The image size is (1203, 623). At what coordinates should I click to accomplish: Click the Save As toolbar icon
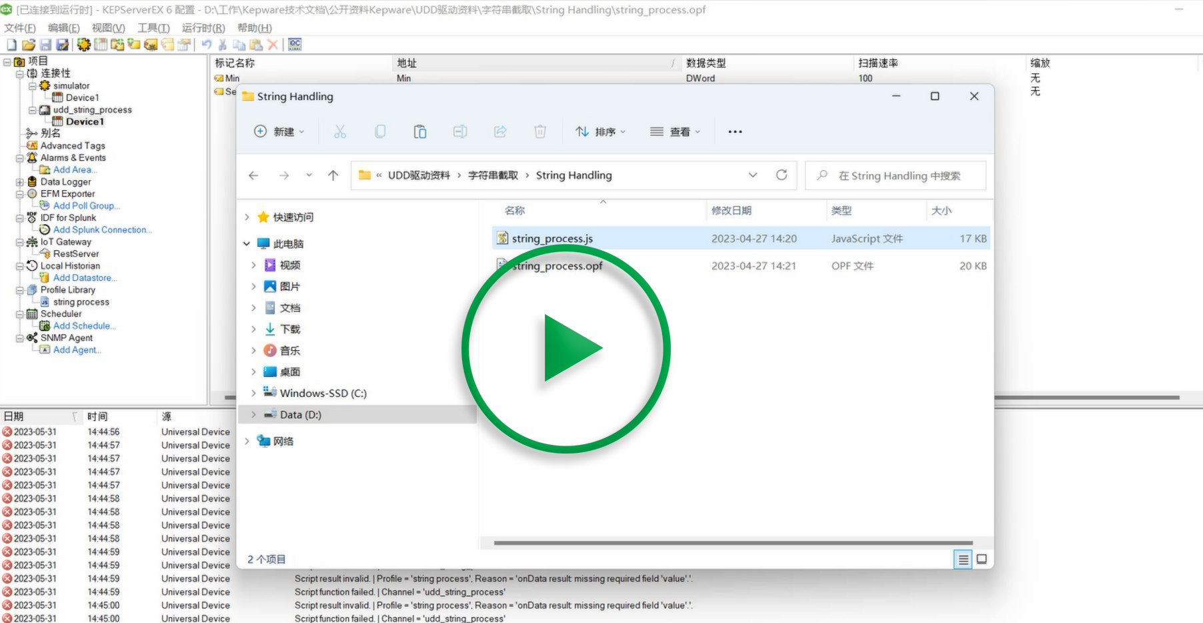(x=62, y=45)
